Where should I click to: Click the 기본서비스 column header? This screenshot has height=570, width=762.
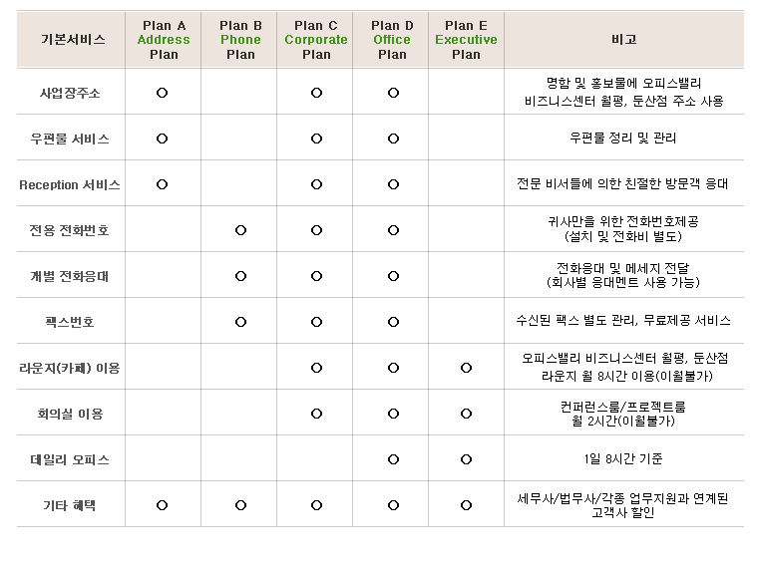click(x=72, y=40)
